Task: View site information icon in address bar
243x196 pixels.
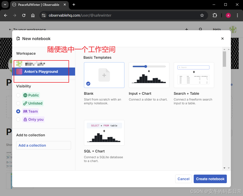Action: click(x=44, y=15)
